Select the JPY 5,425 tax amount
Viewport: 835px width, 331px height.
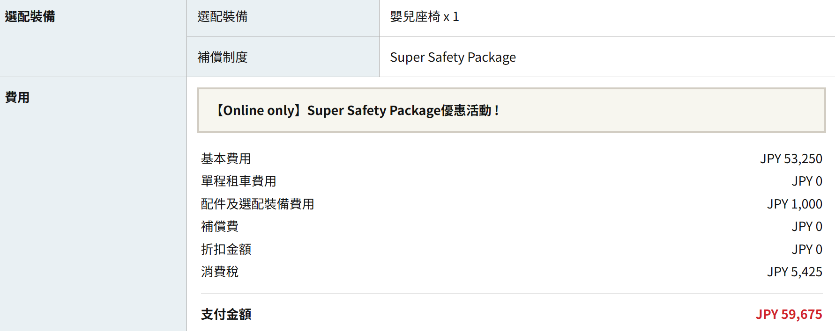[x=794, y=272]
